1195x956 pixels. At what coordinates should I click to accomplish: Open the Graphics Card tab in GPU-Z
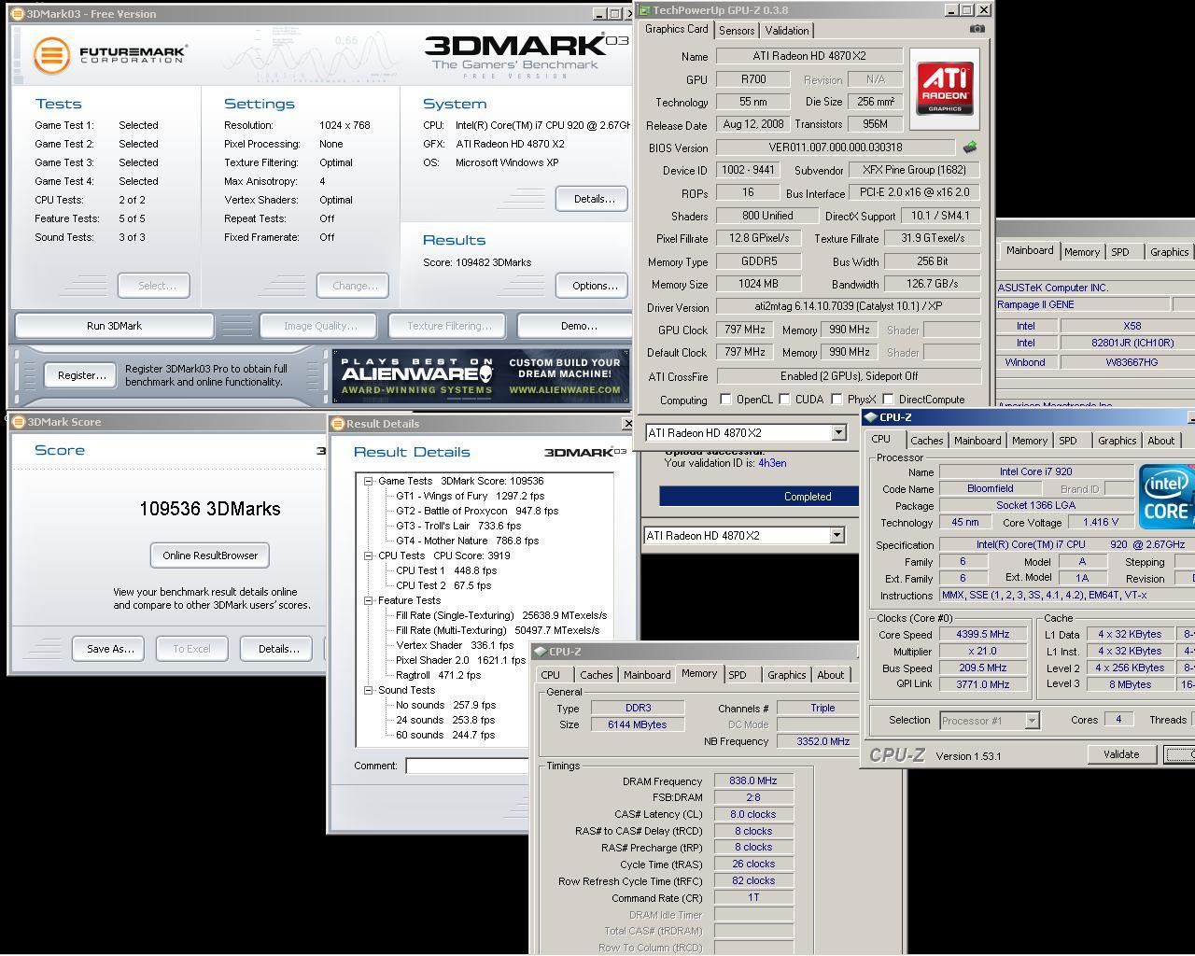[677, 29]
